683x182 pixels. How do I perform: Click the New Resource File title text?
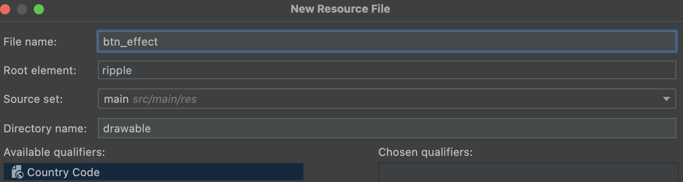(340, 9)
